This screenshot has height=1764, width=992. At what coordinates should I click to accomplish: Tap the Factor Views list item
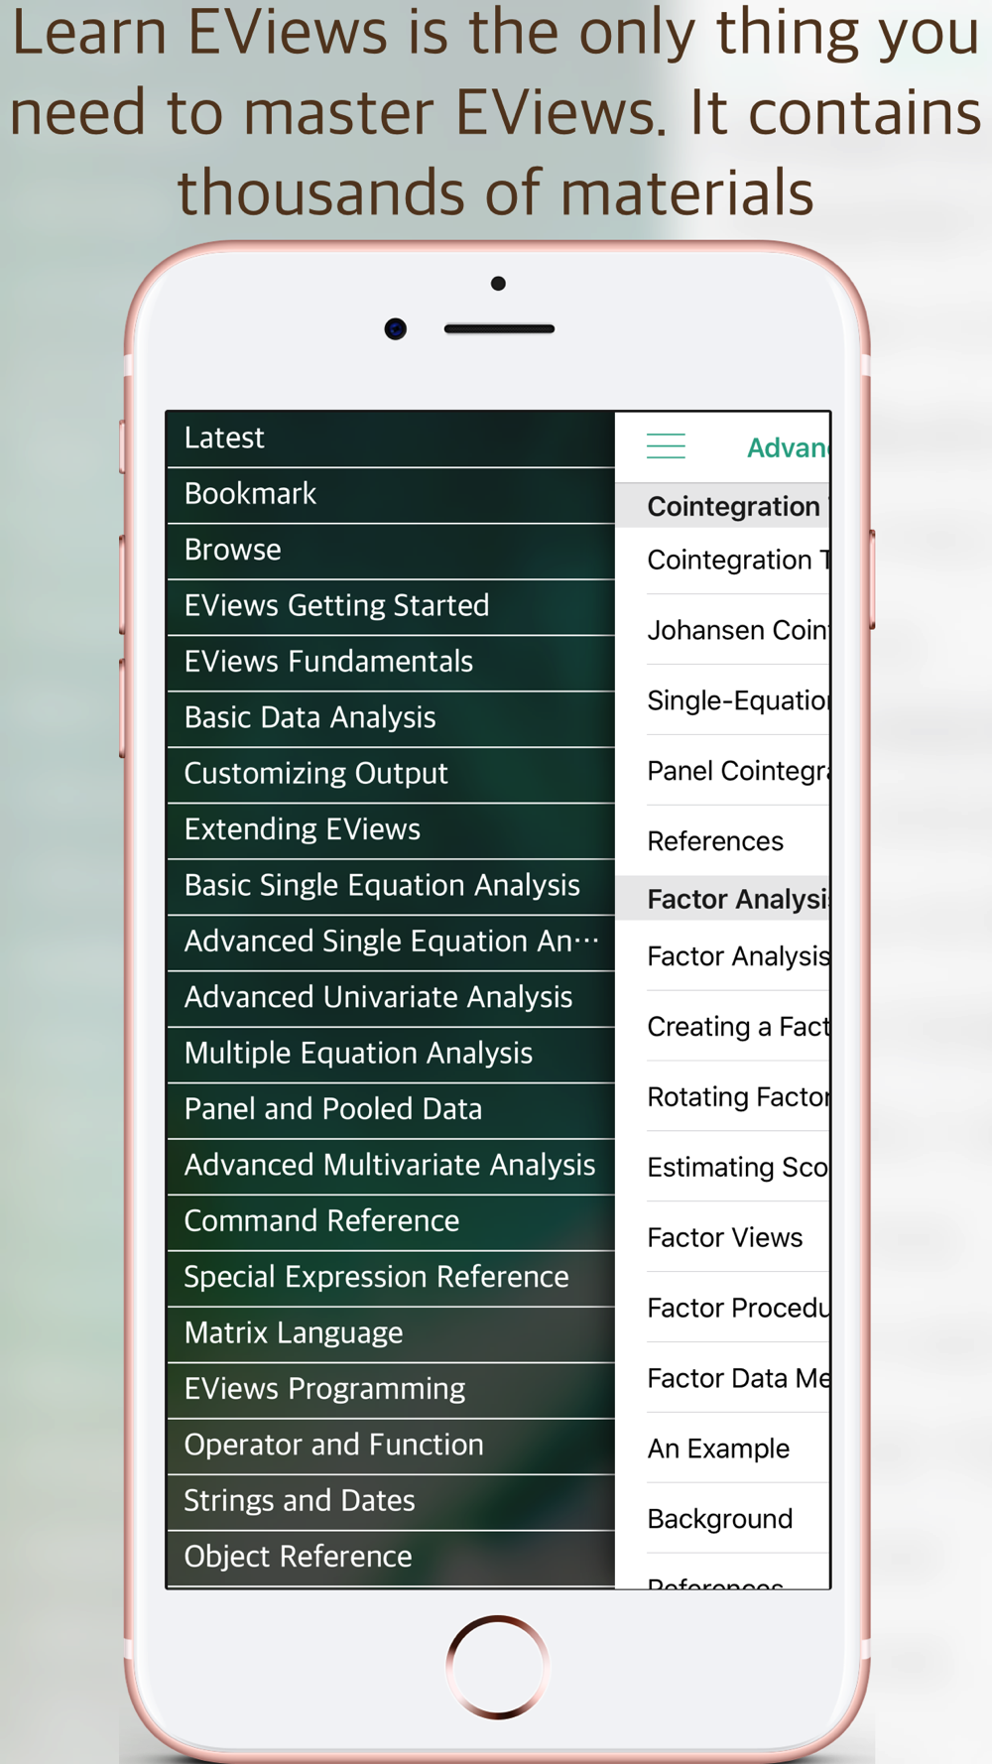click(x=725, y=1237)
